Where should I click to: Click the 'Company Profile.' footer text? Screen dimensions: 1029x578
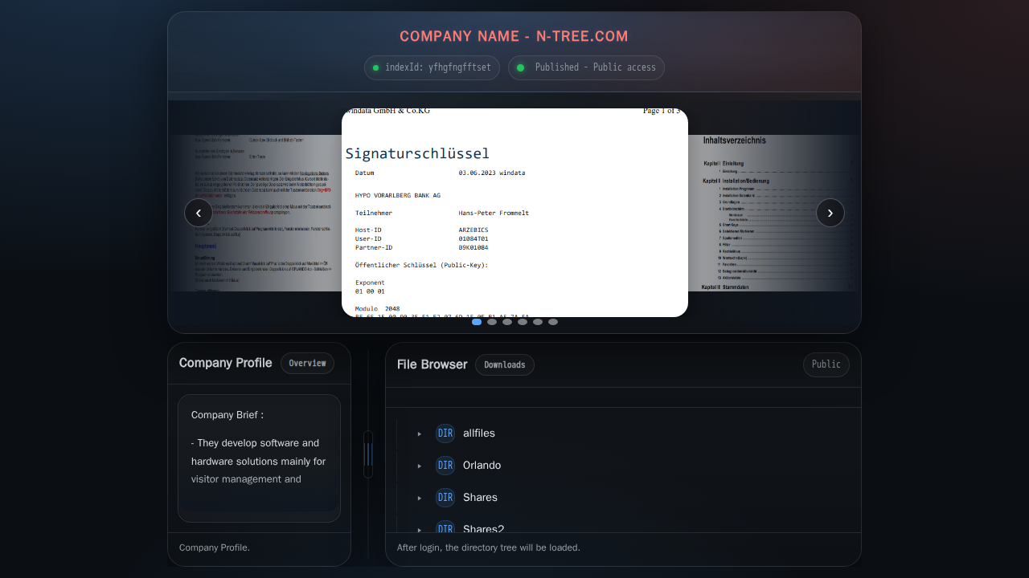click(215, 547)
